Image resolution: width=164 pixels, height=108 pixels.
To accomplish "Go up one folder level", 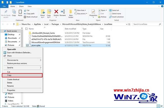I will click(x=14, y=24).
